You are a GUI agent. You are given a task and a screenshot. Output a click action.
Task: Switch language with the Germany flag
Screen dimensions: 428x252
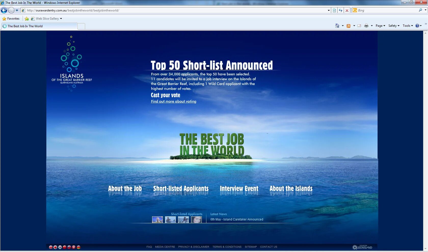78,247
